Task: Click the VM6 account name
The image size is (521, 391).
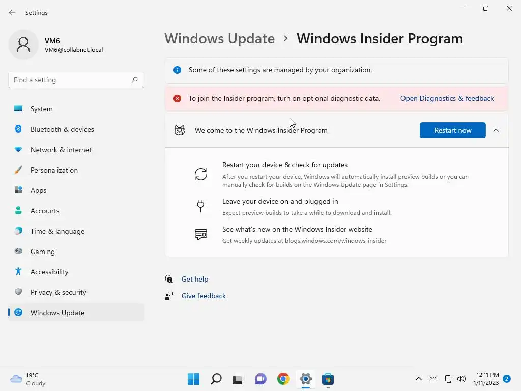Action: (52, 41)
